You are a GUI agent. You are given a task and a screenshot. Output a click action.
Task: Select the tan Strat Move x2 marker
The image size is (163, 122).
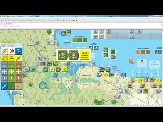[19, 79]
